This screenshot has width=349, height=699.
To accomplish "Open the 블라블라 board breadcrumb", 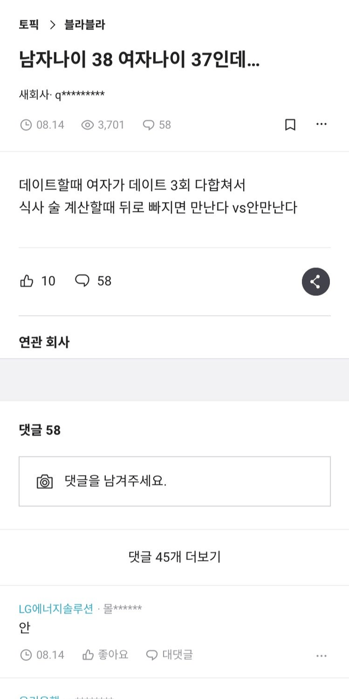I will pos(85,25).
